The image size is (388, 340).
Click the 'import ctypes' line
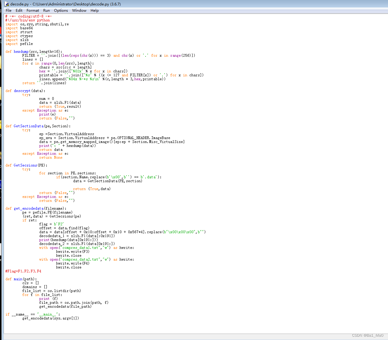click(19, 36)
